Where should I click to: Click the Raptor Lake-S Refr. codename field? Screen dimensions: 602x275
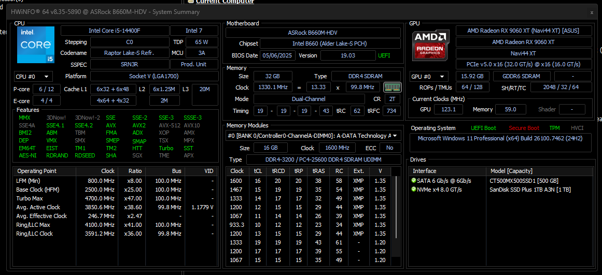[129, 53]
